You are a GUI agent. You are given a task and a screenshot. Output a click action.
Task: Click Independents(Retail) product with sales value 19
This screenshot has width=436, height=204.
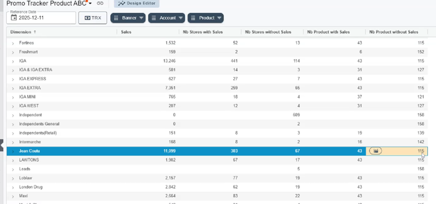coord(360,133)
